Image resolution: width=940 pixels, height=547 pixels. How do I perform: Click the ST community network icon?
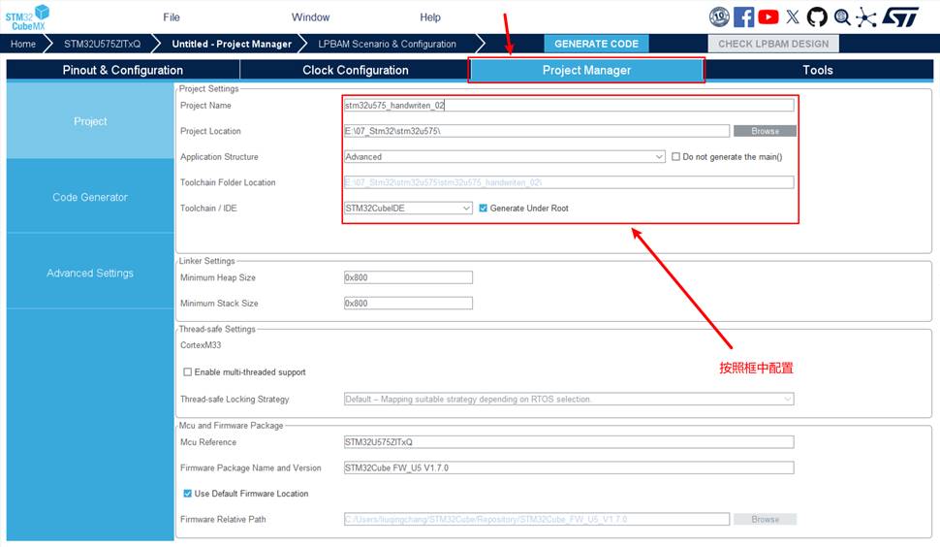[x=865, y=16]
